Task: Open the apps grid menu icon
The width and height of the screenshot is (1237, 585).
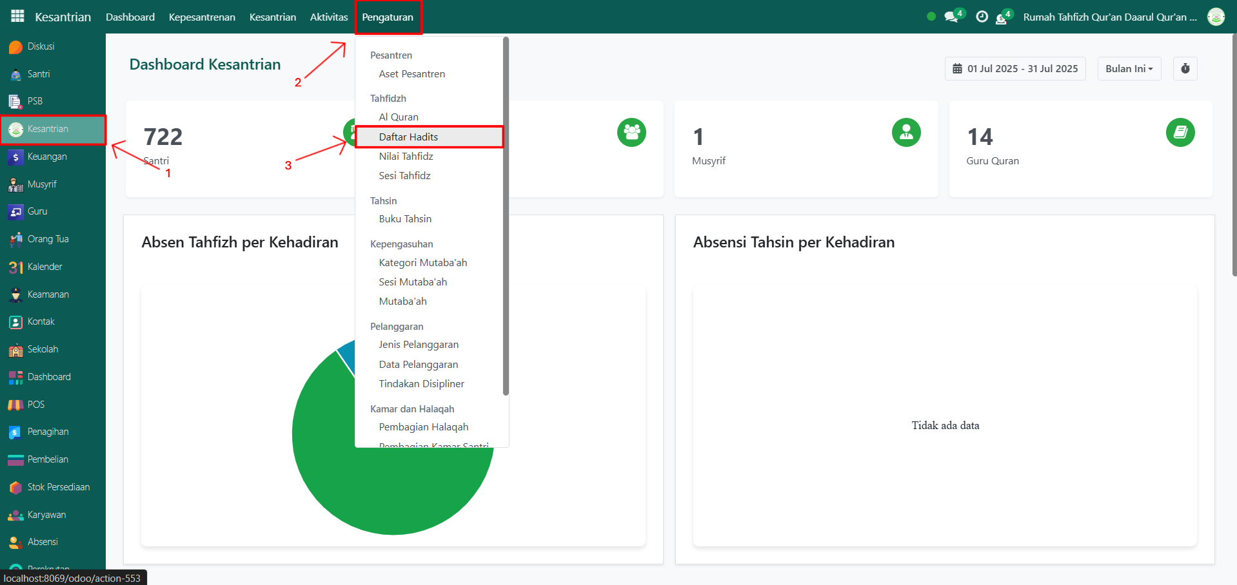Action: coord(17,16)
